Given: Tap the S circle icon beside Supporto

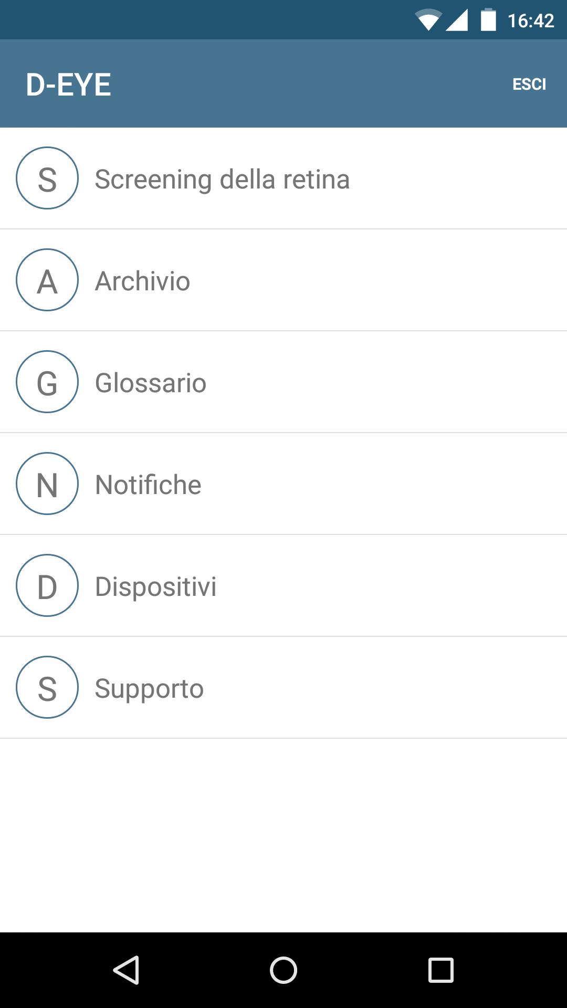Looking at the screenshot, I should point(47,687).
